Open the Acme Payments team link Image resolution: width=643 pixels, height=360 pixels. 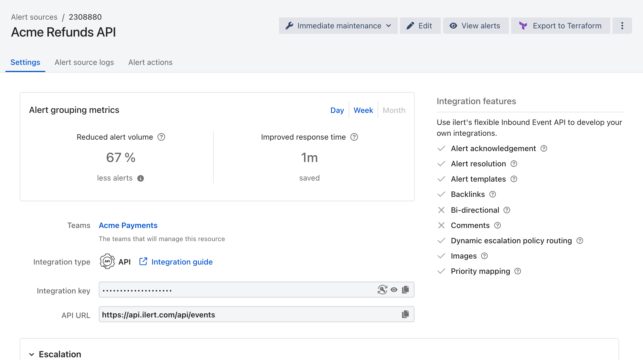point(128,225)
